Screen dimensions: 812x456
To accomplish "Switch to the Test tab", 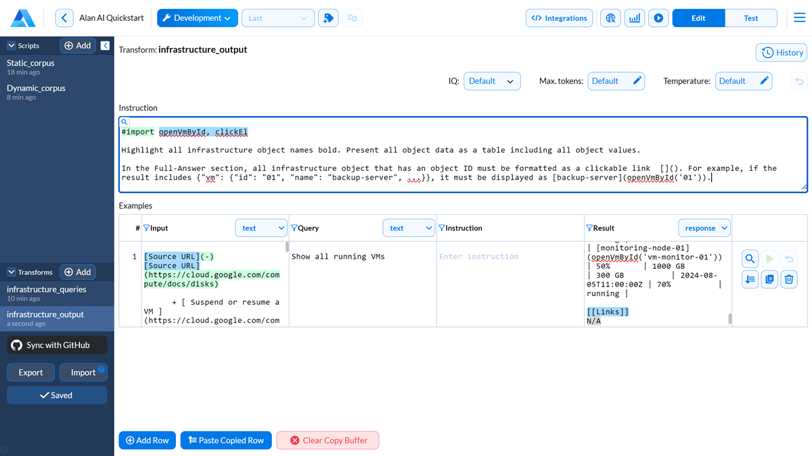I will pyautogui.click(x=750, y=18).
